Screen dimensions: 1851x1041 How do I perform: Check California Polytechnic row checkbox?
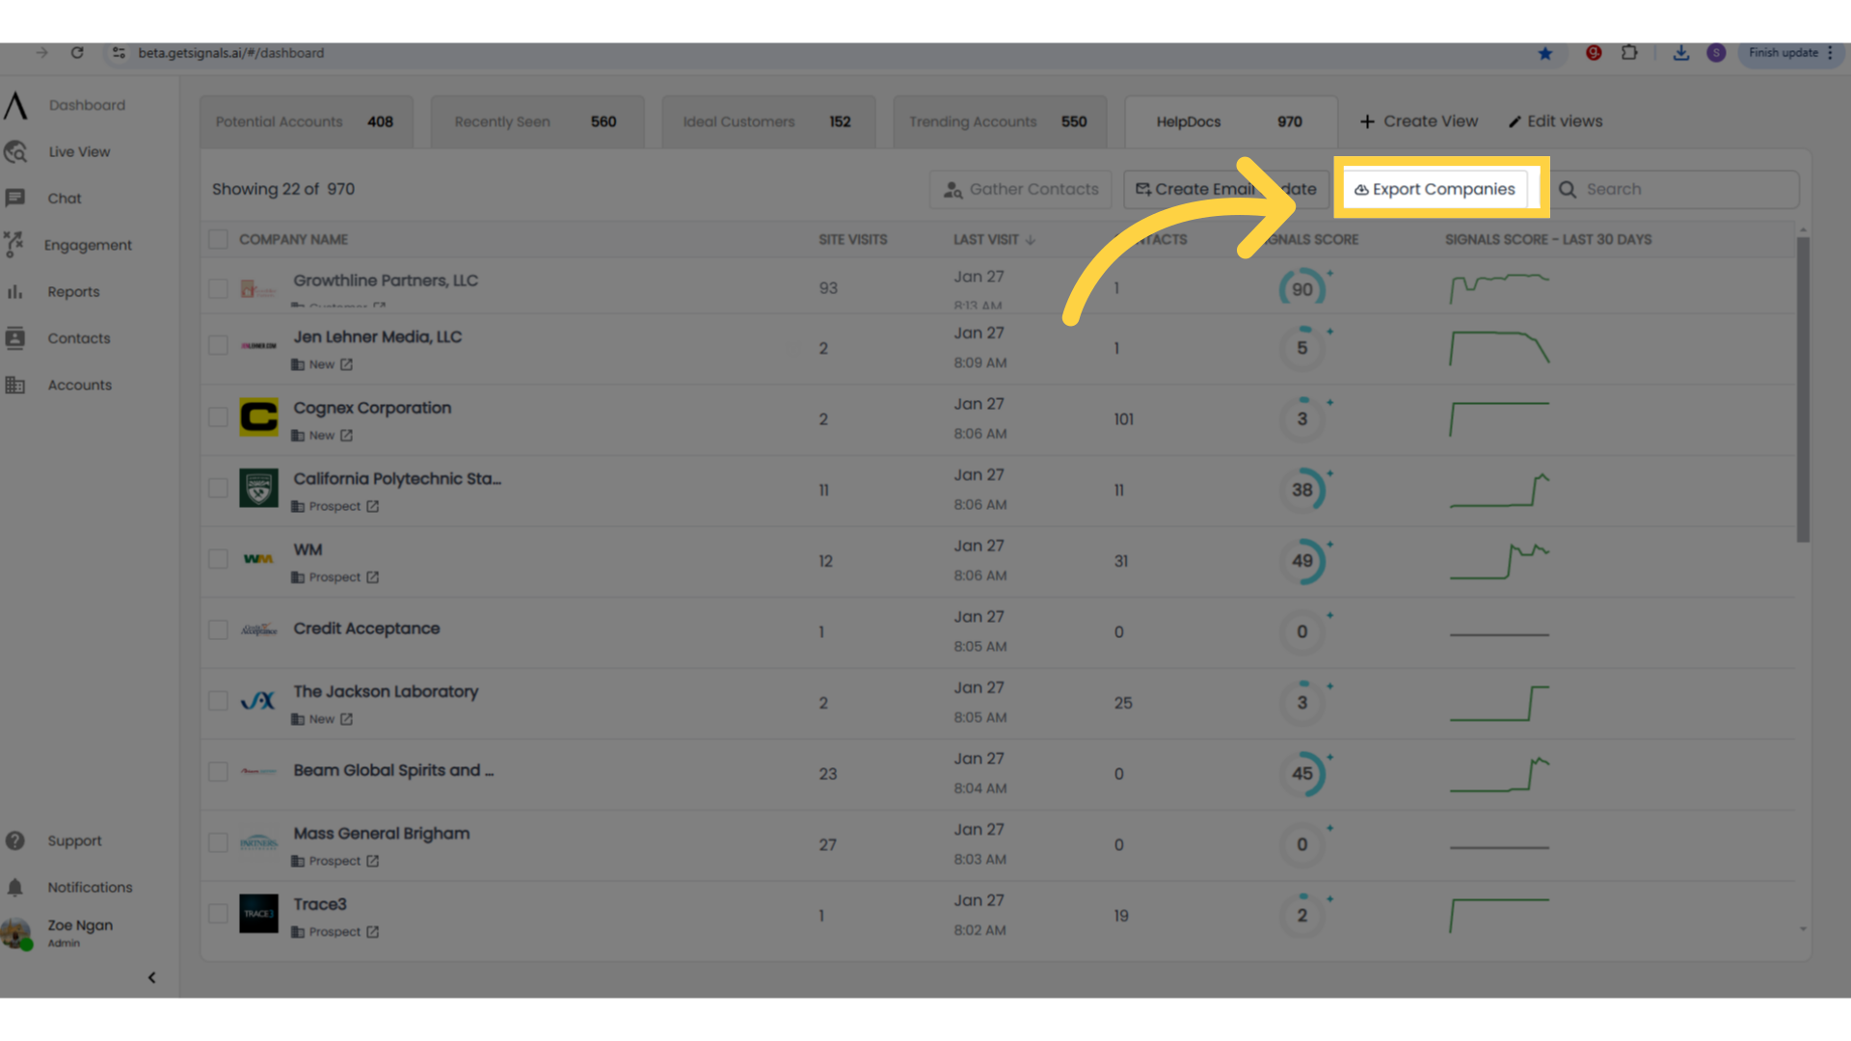219,488
